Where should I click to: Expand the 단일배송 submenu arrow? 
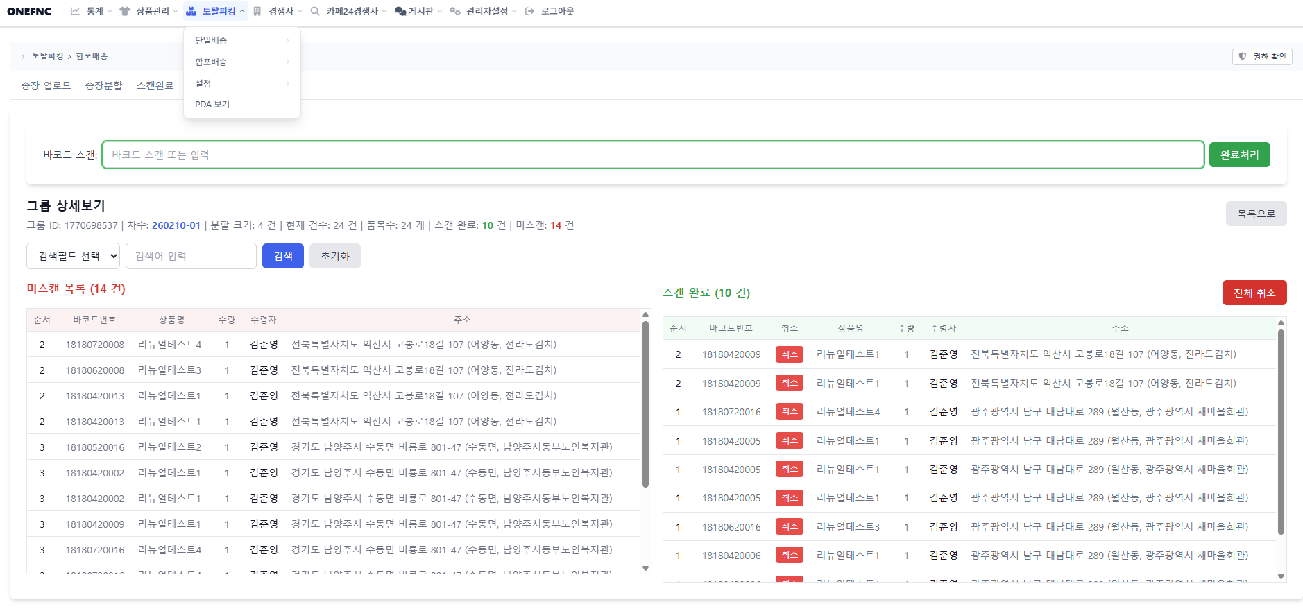[x=288, y=40]
